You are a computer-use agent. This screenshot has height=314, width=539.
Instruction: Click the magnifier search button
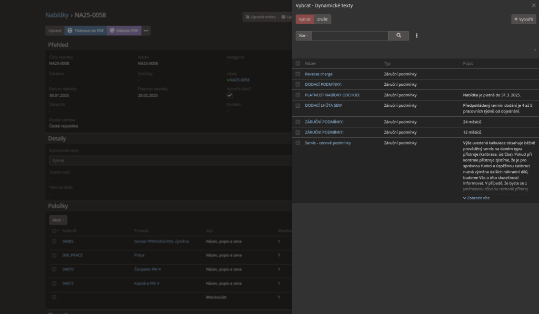398,36
